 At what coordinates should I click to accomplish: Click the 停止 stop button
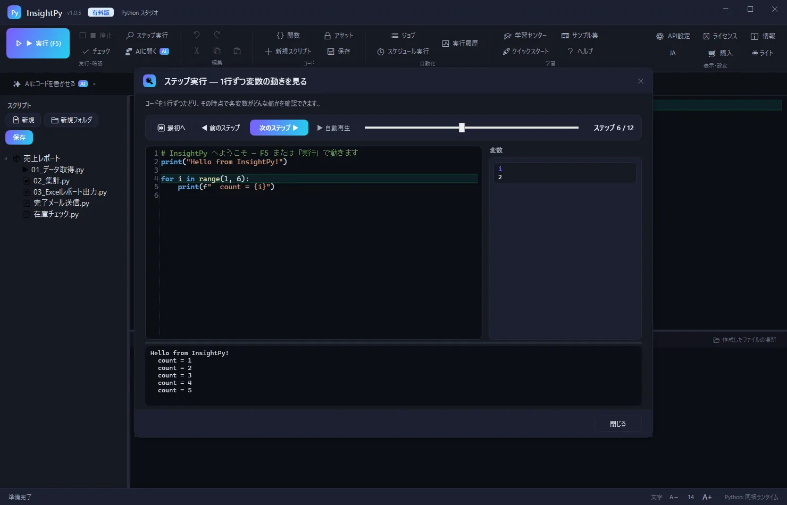point(96,36)
